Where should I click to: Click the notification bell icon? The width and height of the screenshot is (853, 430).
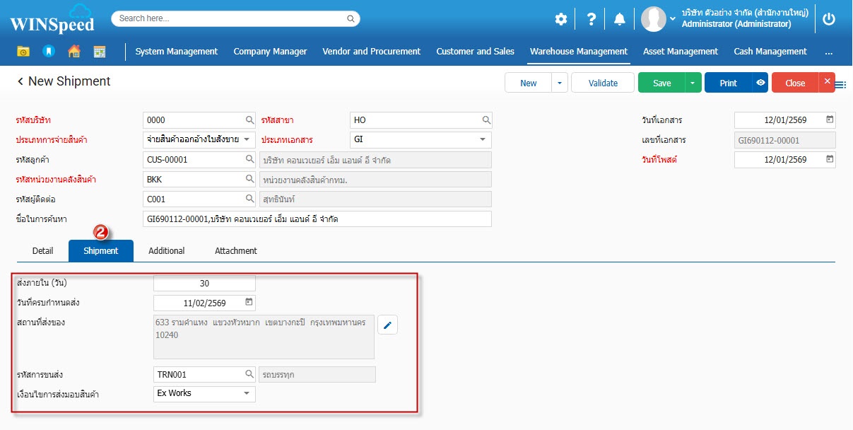[619, 19]
